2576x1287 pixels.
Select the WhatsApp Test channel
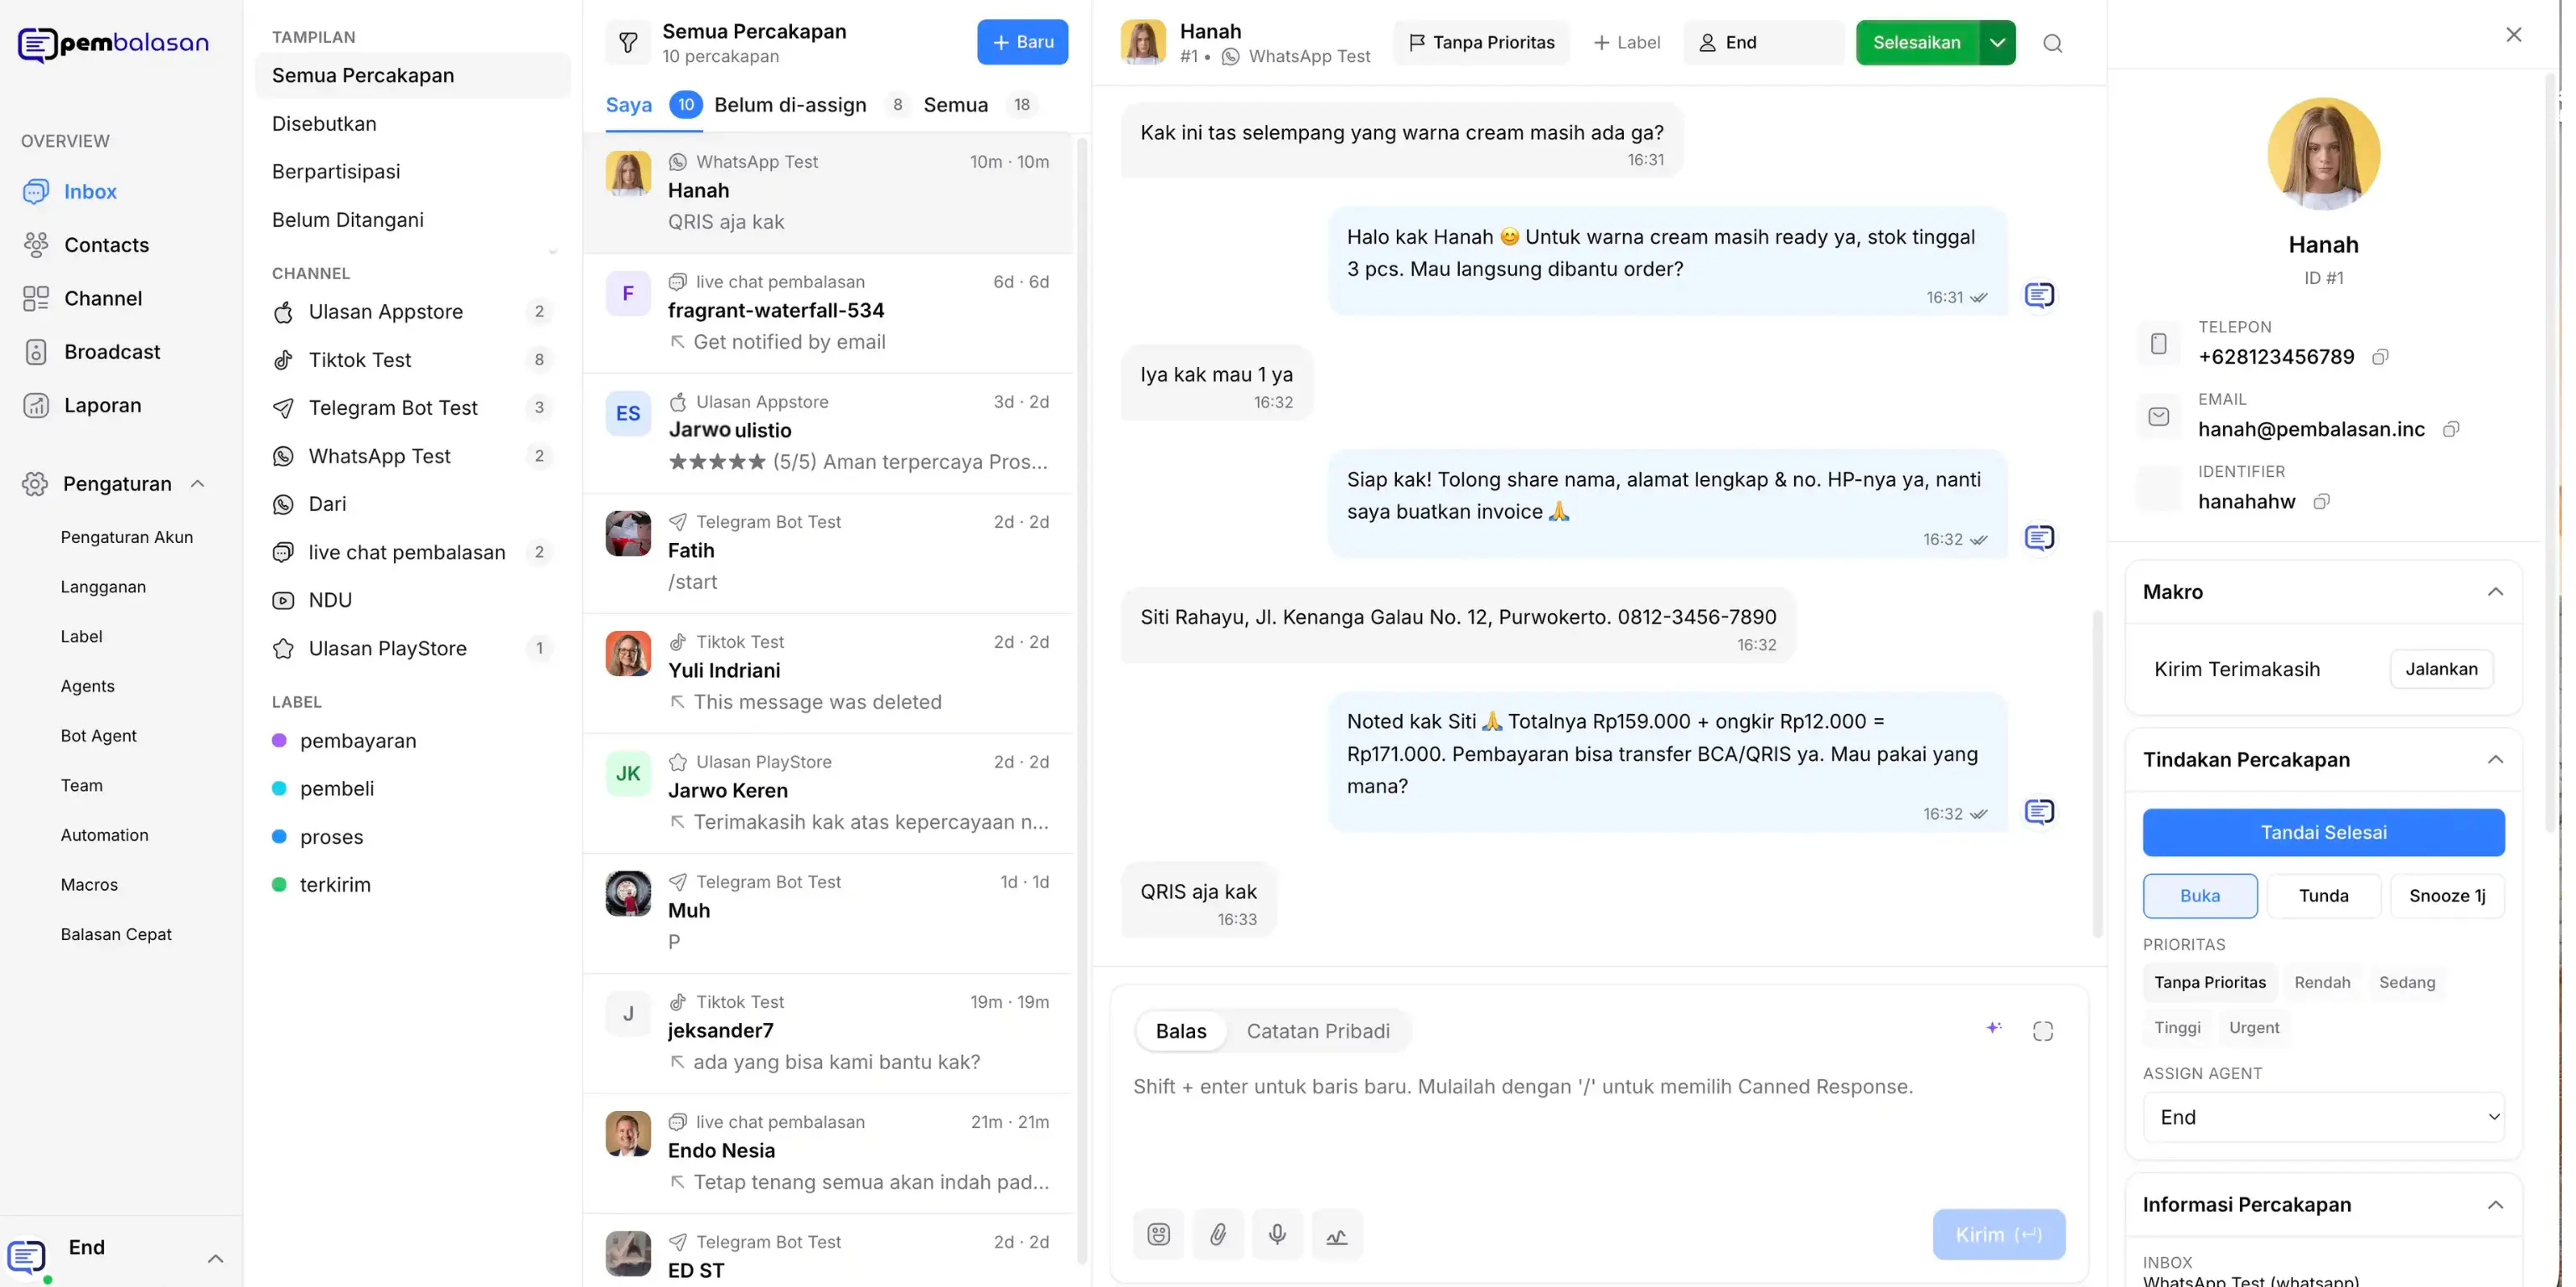(412, 456)
